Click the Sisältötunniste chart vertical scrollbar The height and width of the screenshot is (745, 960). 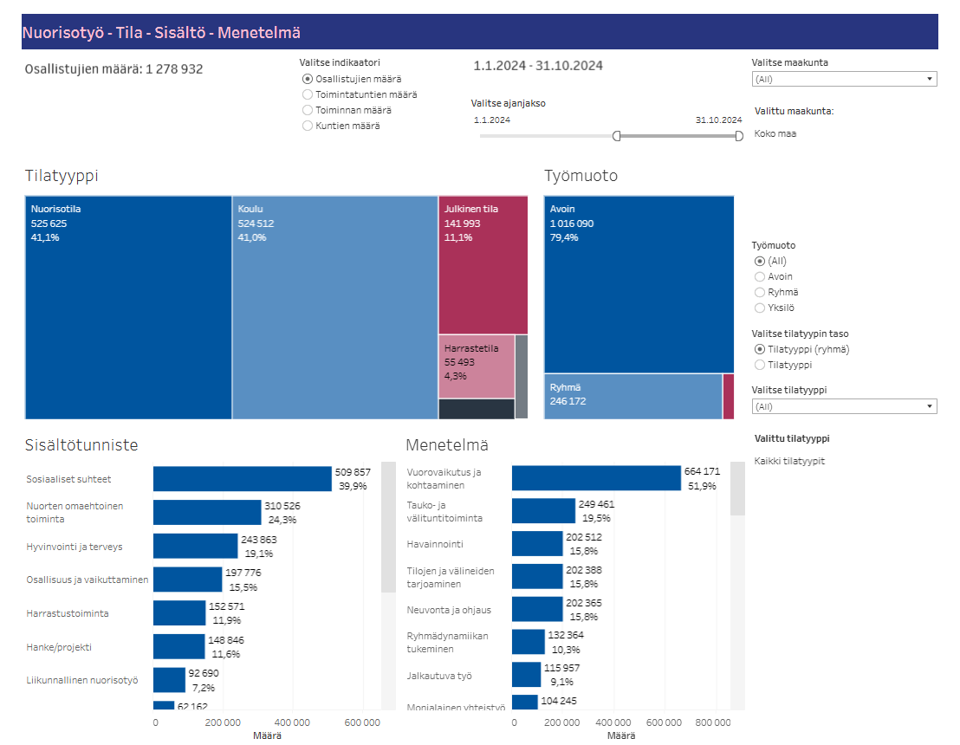click(x=388, y=527)
